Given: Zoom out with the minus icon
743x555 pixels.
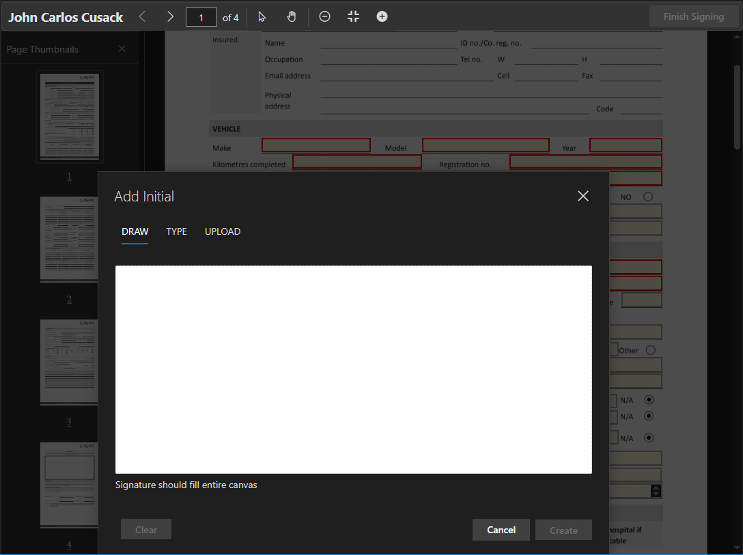Looking at the screenshot, I should coord(324,17).
